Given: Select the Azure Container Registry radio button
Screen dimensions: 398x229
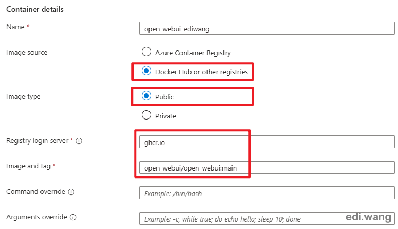Looking at the screenshot, I should click(146, 52).
